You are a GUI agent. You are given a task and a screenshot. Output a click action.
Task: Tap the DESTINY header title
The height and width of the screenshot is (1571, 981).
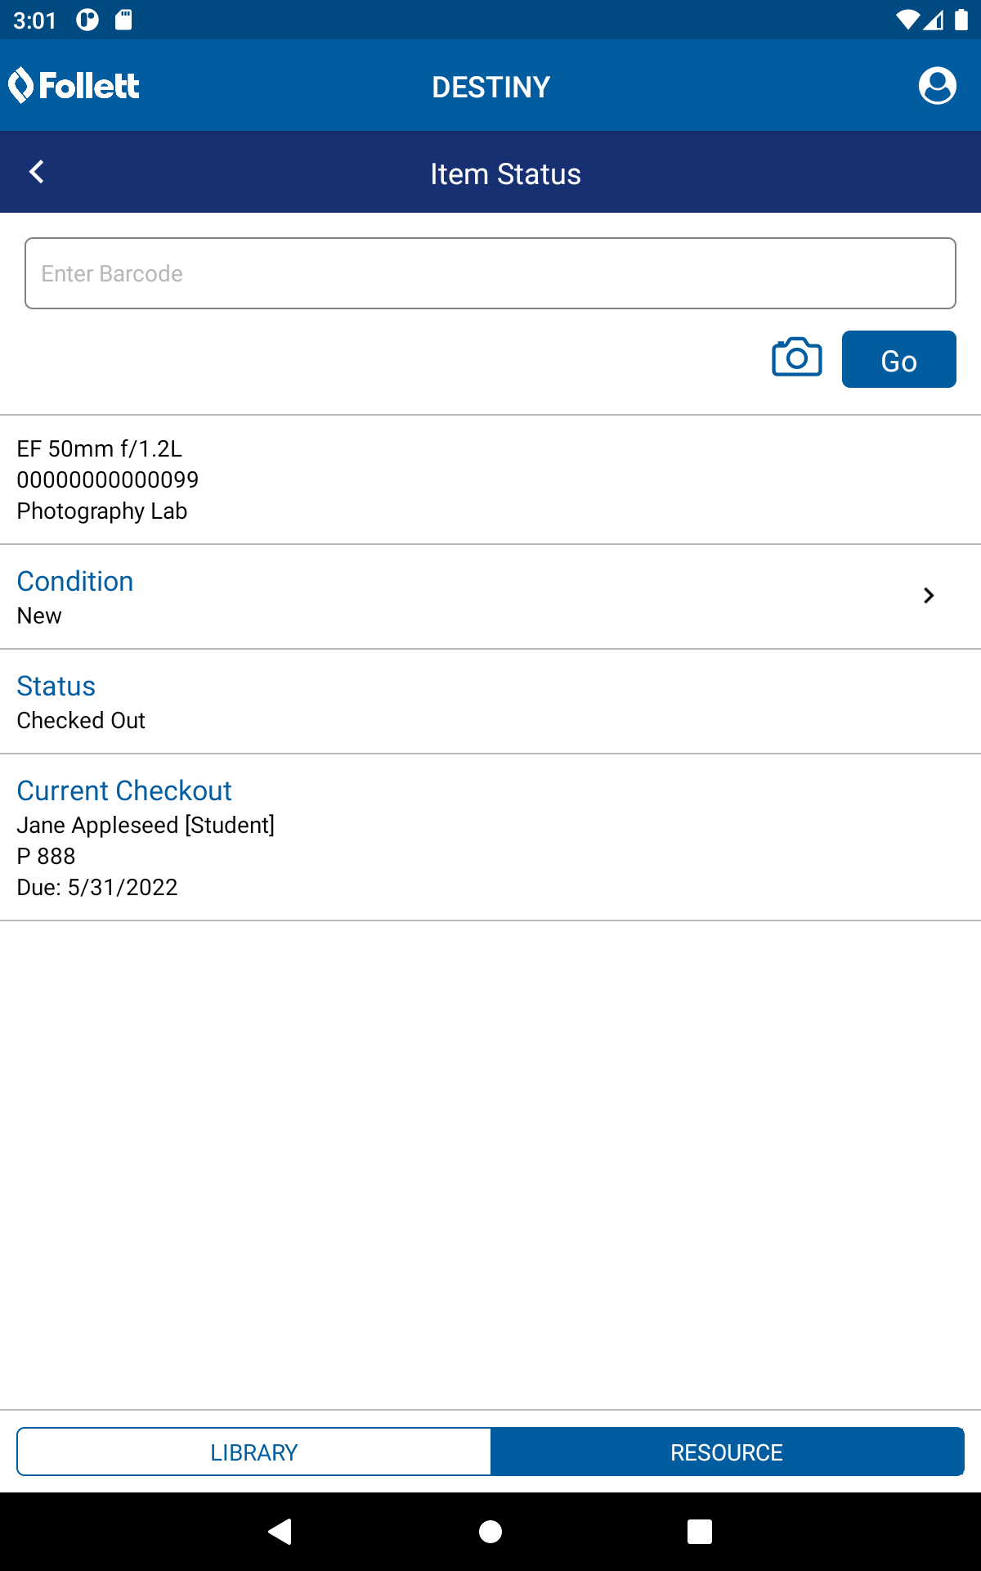point(490,87)
